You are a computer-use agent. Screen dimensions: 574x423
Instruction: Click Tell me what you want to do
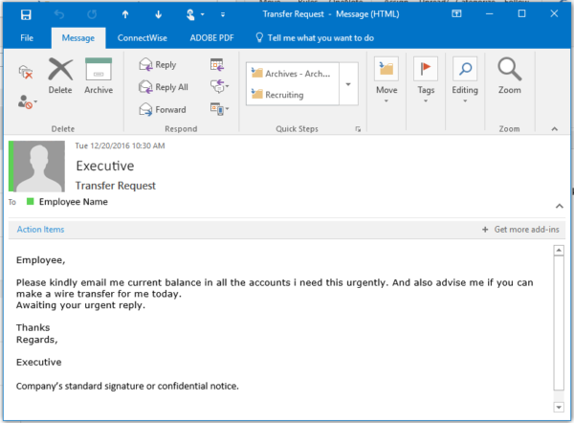[x=315, y=38]
